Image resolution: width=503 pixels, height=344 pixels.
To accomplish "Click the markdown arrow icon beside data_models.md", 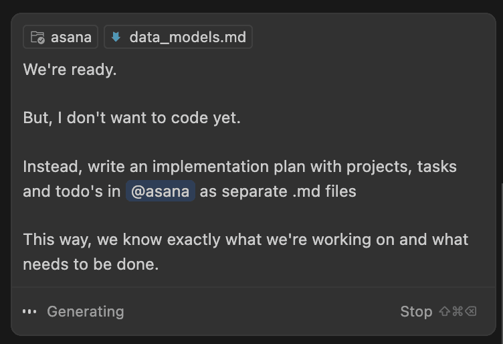I will click(x=116, y=37).
